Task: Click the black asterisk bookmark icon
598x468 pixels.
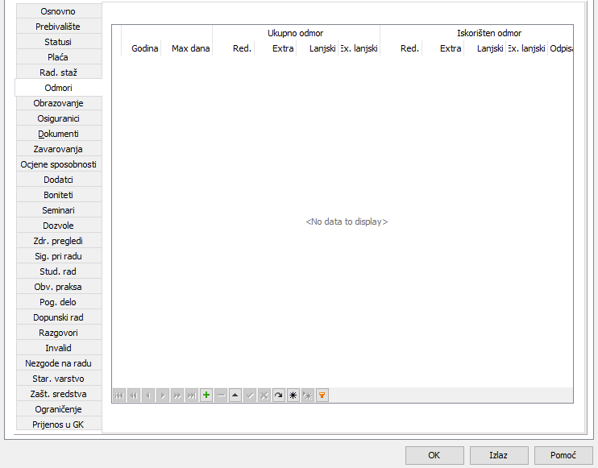Action: click(x=293, y=396)
